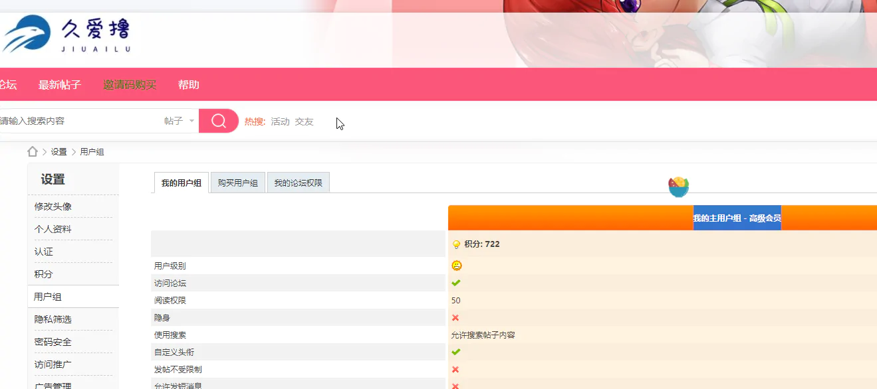The height and width of the screenshot is (389, 877).
Task: Click the 设置 sidebar heading
Action: [53, 179]
